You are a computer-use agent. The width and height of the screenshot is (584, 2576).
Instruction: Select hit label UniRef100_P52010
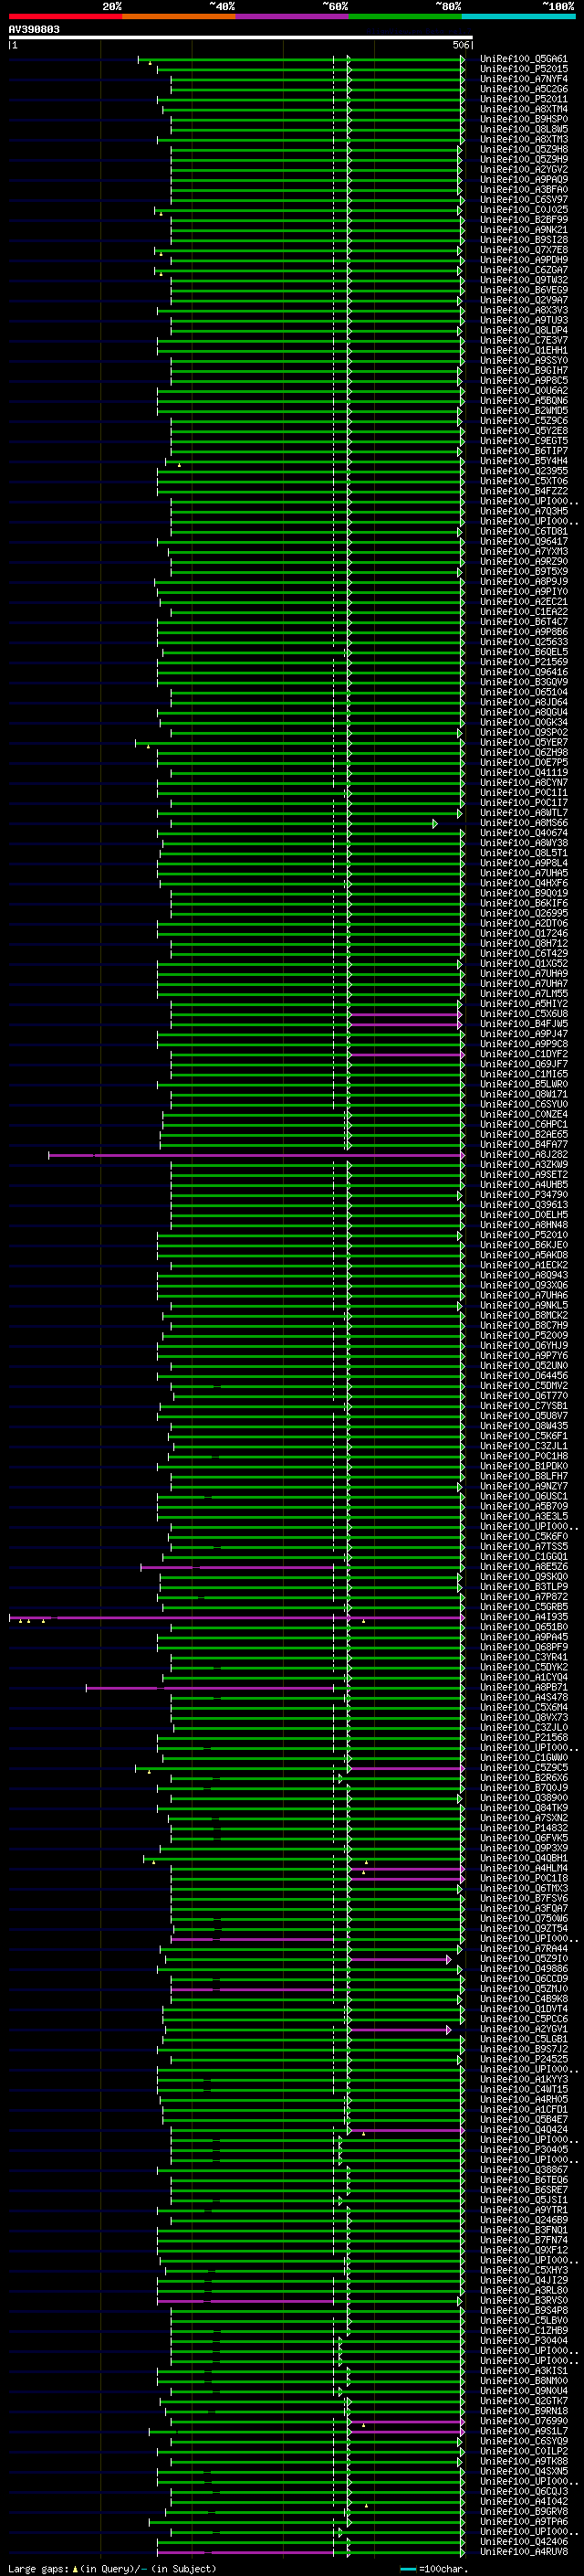pyautogui.click(x=523, y=1235)
